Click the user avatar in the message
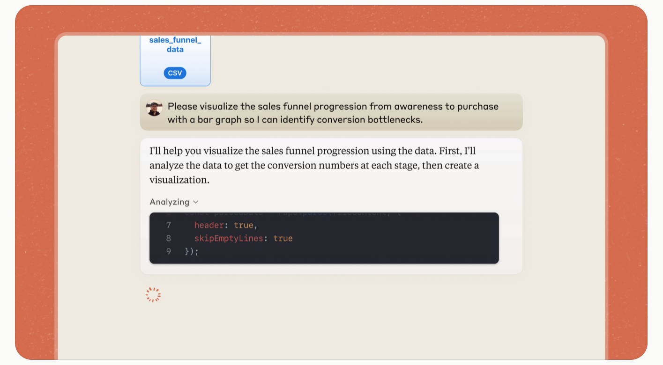Screen dimensions: 663x365 click(x=154, y=108)
